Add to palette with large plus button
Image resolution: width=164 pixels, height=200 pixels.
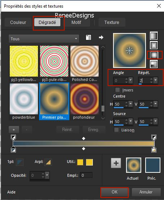(116, 163)
